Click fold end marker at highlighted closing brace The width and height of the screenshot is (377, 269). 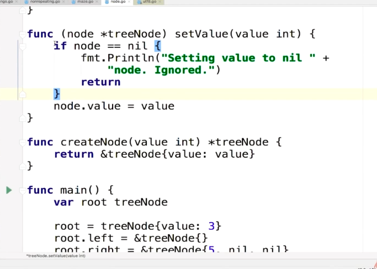tap(22, 94)
